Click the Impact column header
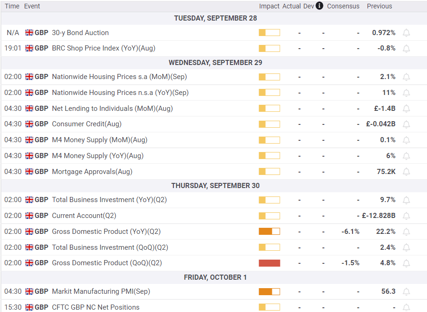Image resolution: width=427 pixels, height=312 pixels. click(269, 6)
